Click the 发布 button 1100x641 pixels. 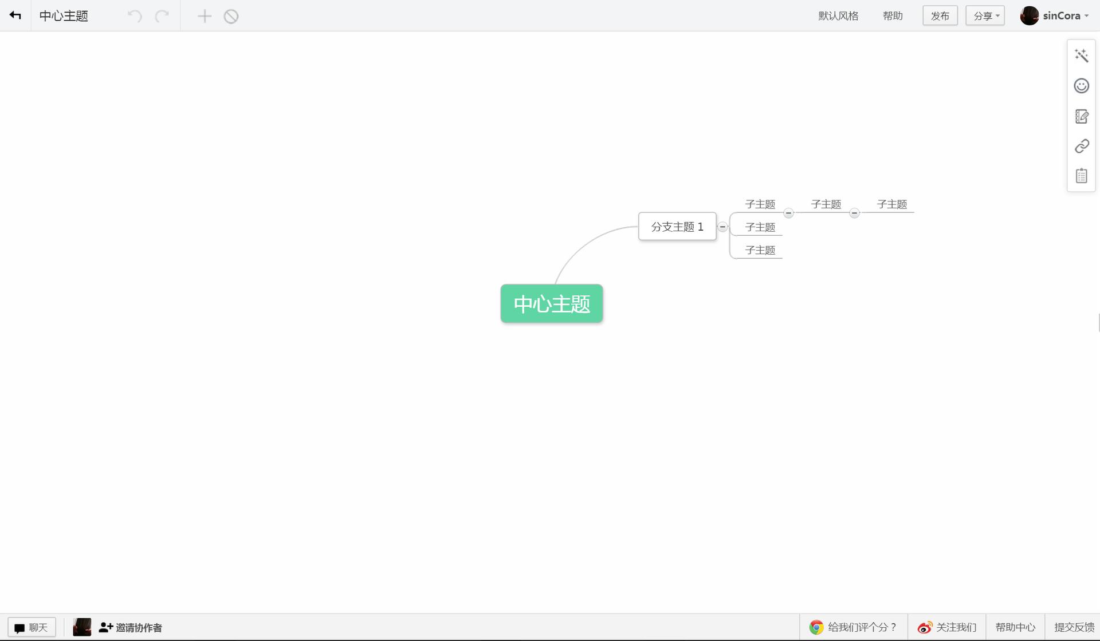(x=940, y=16)
